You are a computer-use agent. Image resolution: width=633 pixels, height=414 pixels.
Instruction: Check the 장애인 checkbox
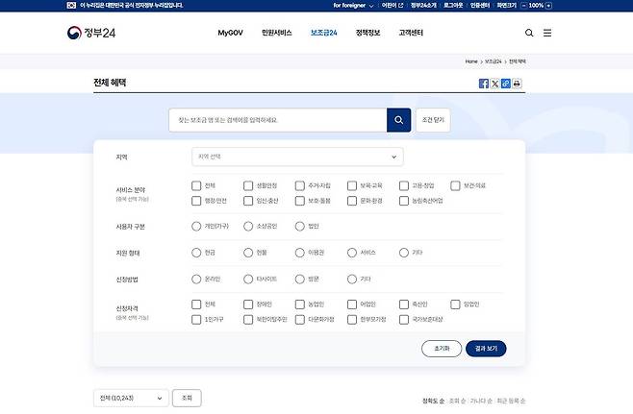point(248,304)
